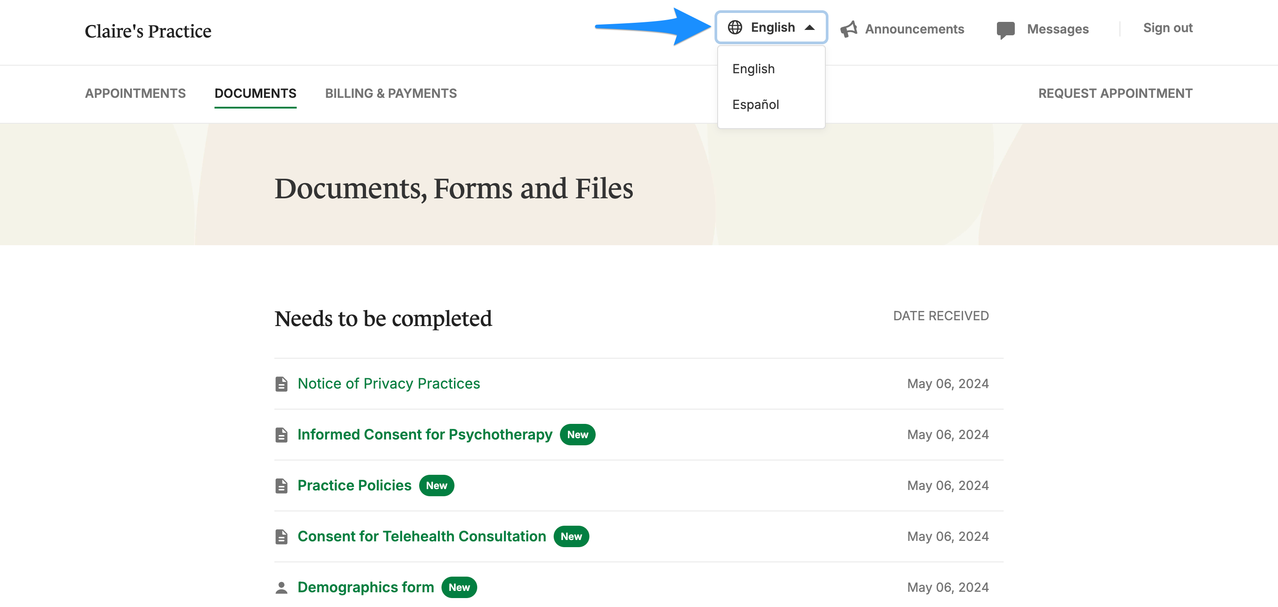Click the Announcements megaphone icon
The height and width of the screenshot is (607, 1278).
[x=849, y=29]
